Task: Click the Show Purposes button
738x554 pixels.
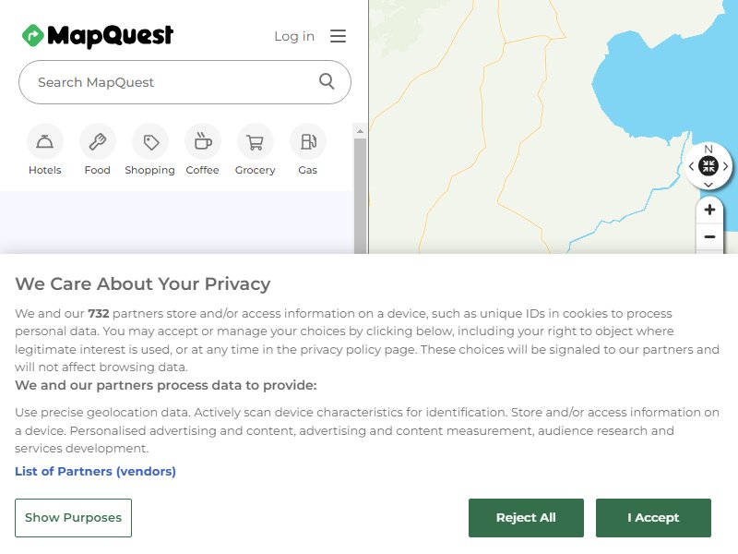Action: coord(74,518)
